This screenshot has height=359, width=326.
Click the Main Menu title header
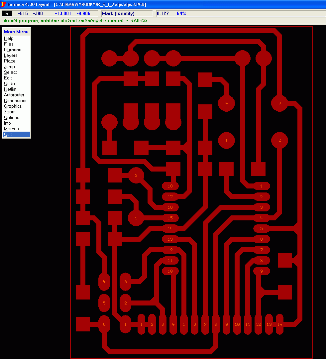tap(16, 32)
